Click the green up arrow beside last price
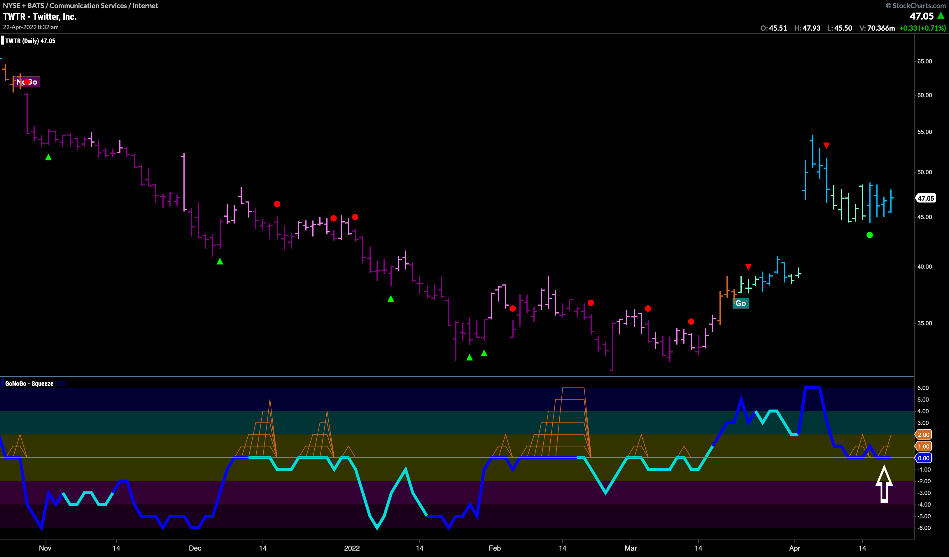Image resolution: width=949 pixels, height=557 pixels. tap(941, 15)
